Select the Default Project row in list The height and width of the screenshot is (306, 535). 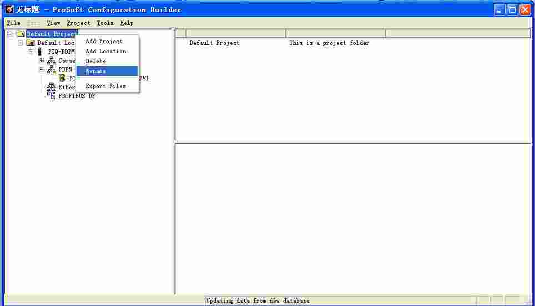click(215, 43)
